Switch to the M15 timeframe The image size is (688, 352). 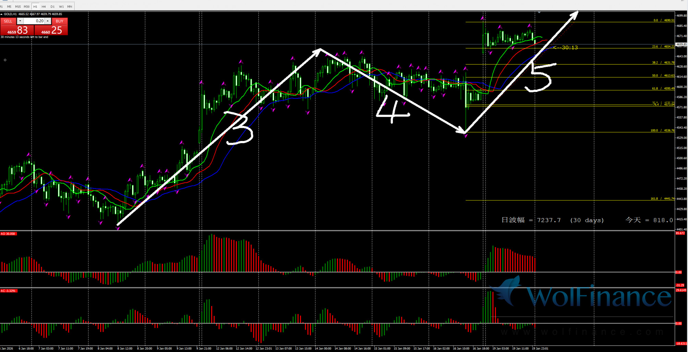coord(18,7)
